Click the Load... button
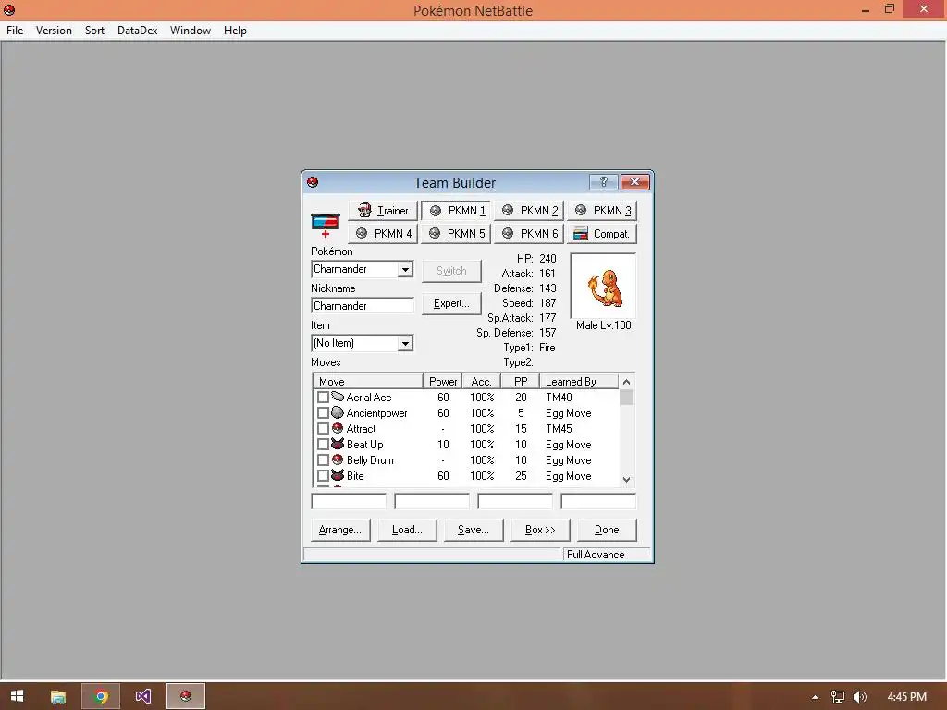Image resolution: width=947 pixels, height=710 pixels. coord(407,530)
